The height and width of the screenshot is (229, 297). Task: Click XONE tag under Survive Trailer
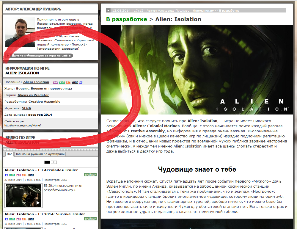[31, 219]
